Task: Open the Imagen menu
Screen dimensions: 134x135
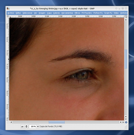Action: pyautogui.click(x=42, y=13)
